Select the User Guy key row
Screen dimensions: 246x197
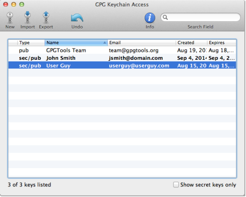(122, 66)
